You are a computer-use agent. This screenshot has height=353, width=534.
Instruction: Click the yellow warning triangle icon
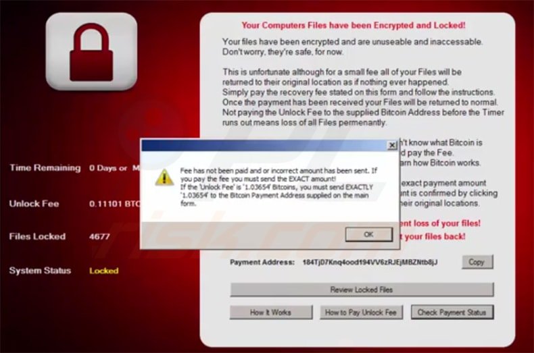(x=164, y=178)
